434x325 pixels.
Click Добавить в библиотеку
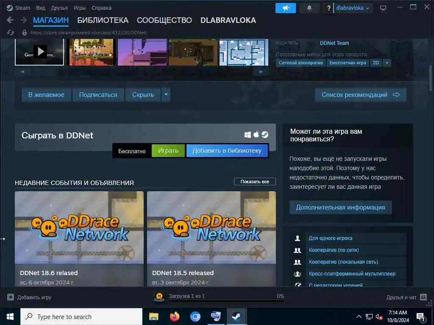[227, 151]
